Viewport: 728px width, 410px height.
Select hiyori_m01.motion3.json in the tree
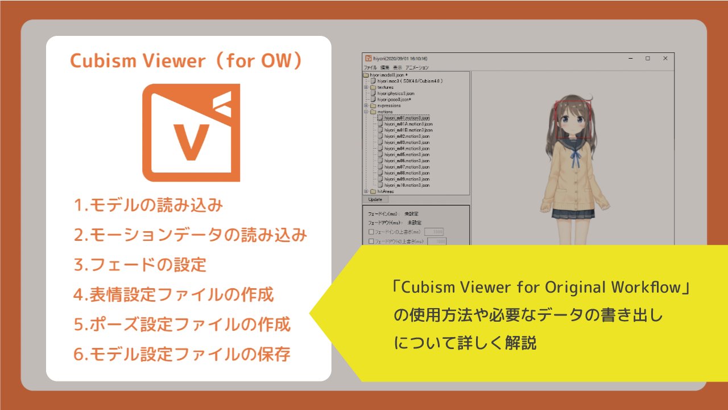click(407, 118)
